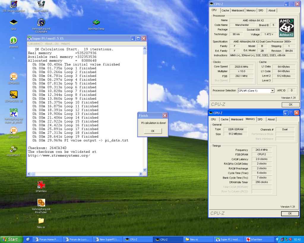This screenshot has height=243, width=304.
Task: Open Memory tab in upper CPU-Z window
Action: pos(251,10)
